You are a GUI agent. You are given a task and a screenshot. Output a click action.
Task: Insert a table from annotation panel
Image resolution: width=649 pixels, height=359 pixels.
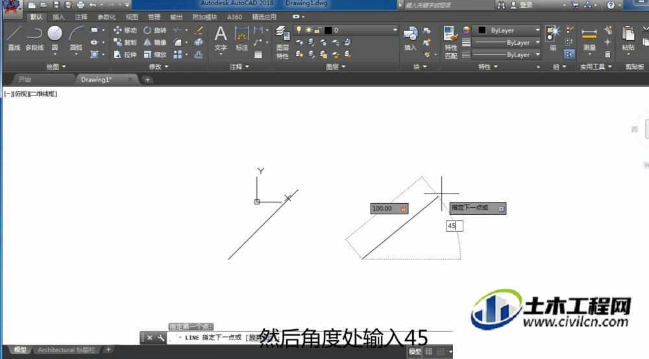click(258, 55)
